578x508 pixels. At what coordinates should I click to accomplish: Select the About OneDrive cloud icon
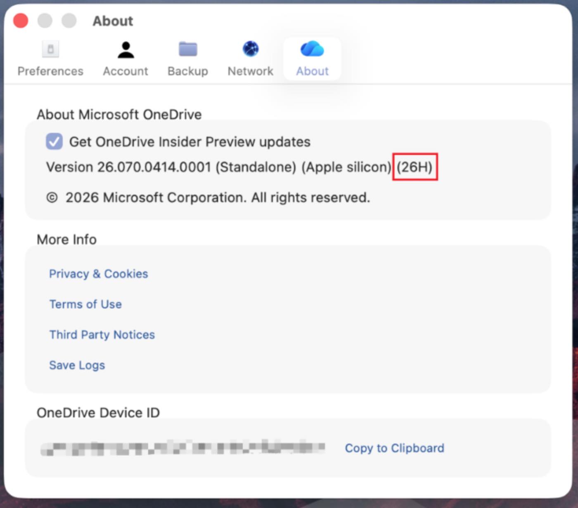pyautogui.click(x=312, y=49)
